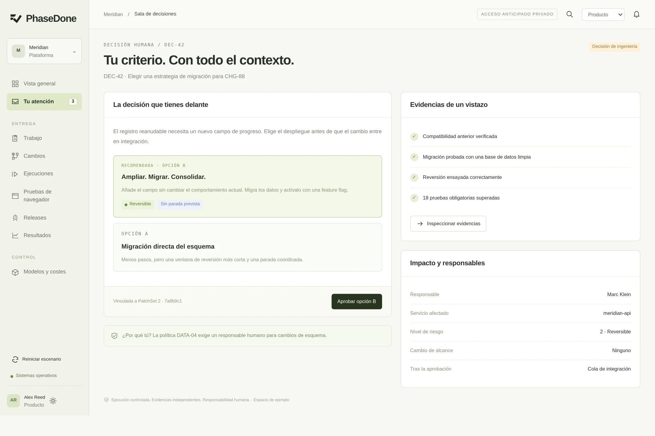
Task: Click the Acceso anticipado privado badge
Action: pos(517,14)
